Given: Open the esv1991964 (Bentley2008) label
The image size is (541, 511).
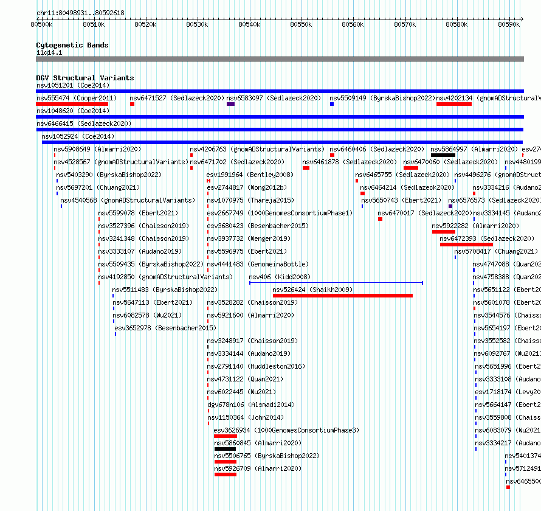Looking at the screenshot, I should (x=250, y=175).
